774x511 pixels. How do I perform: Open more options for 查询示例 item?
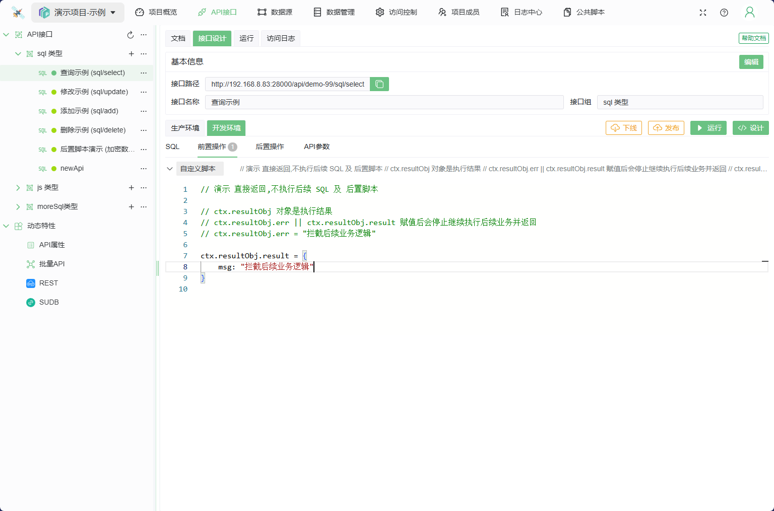[144, 73]
